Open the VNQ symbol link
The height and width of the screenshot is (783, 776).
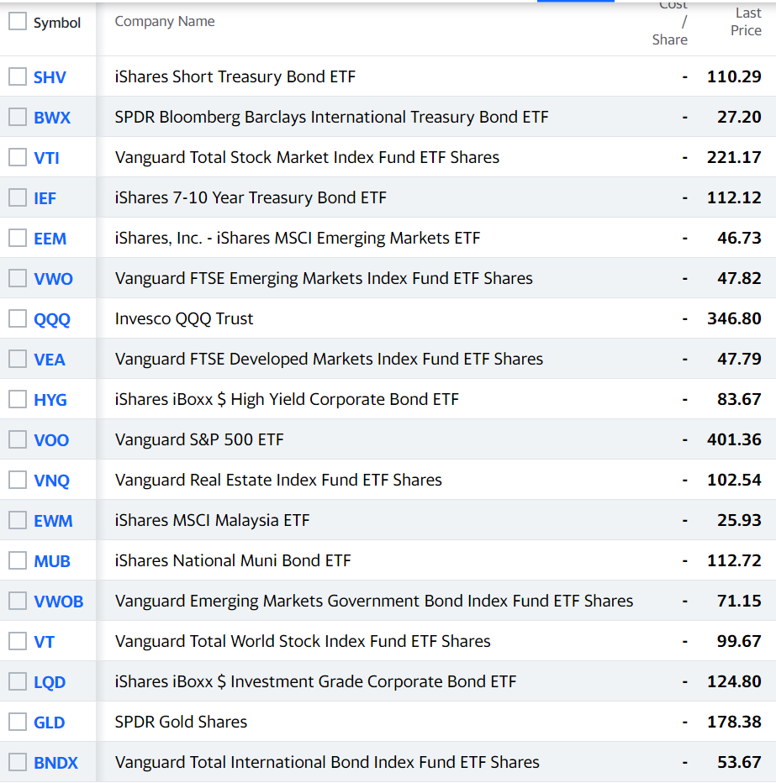51,481
